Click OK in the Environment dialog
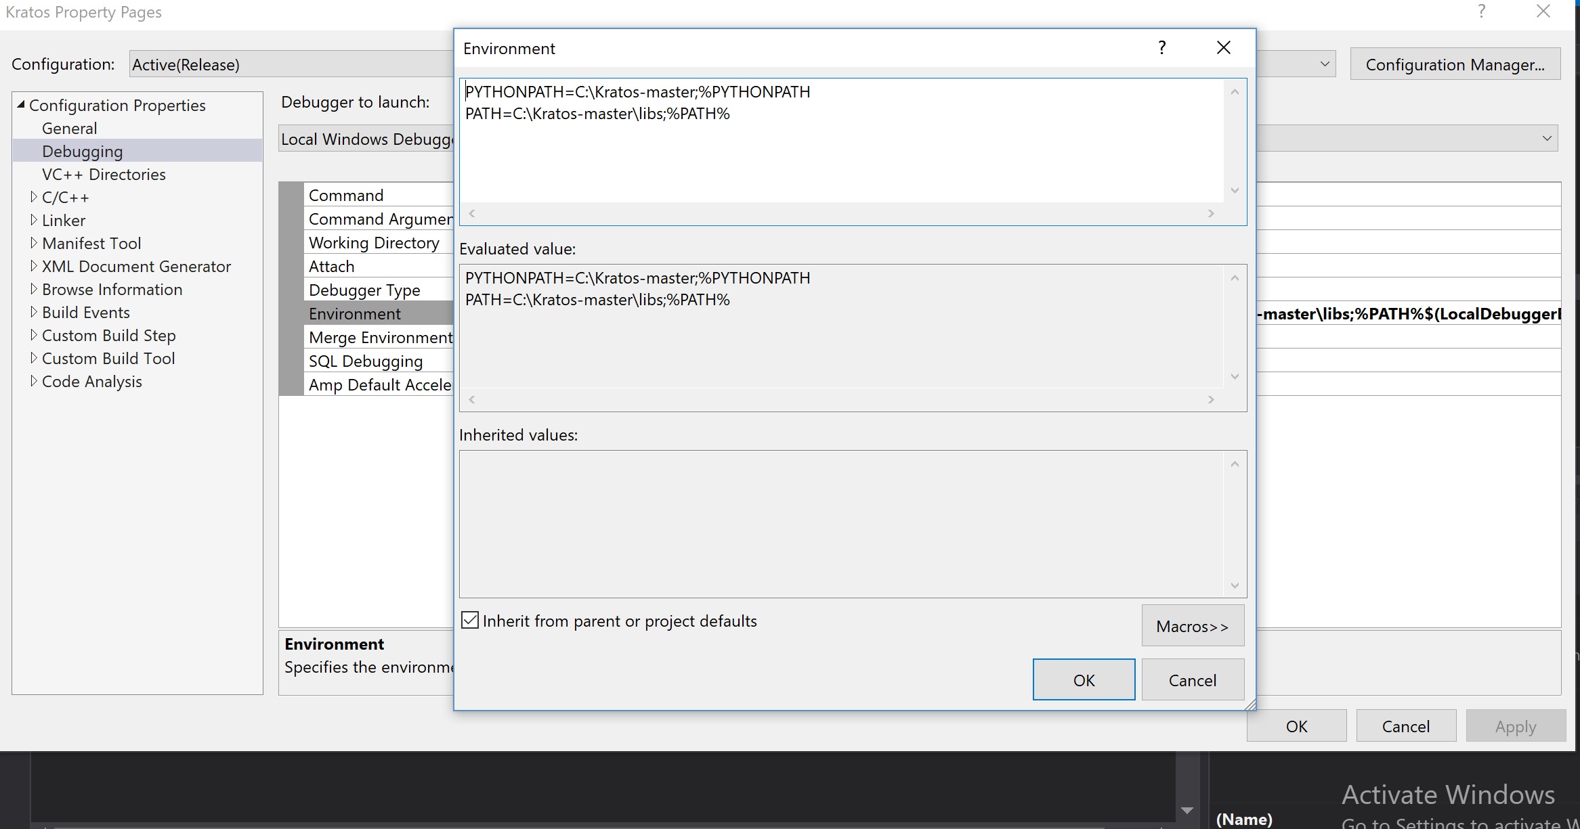Image resolution: width=1580 pixels, height=829 pixels. [x=1083, y=679]
